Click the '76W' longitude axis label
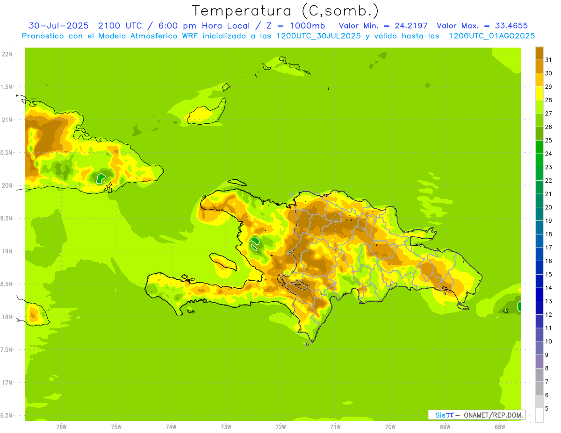This screenshot has width=561, height=433. [x=61, y=427]
